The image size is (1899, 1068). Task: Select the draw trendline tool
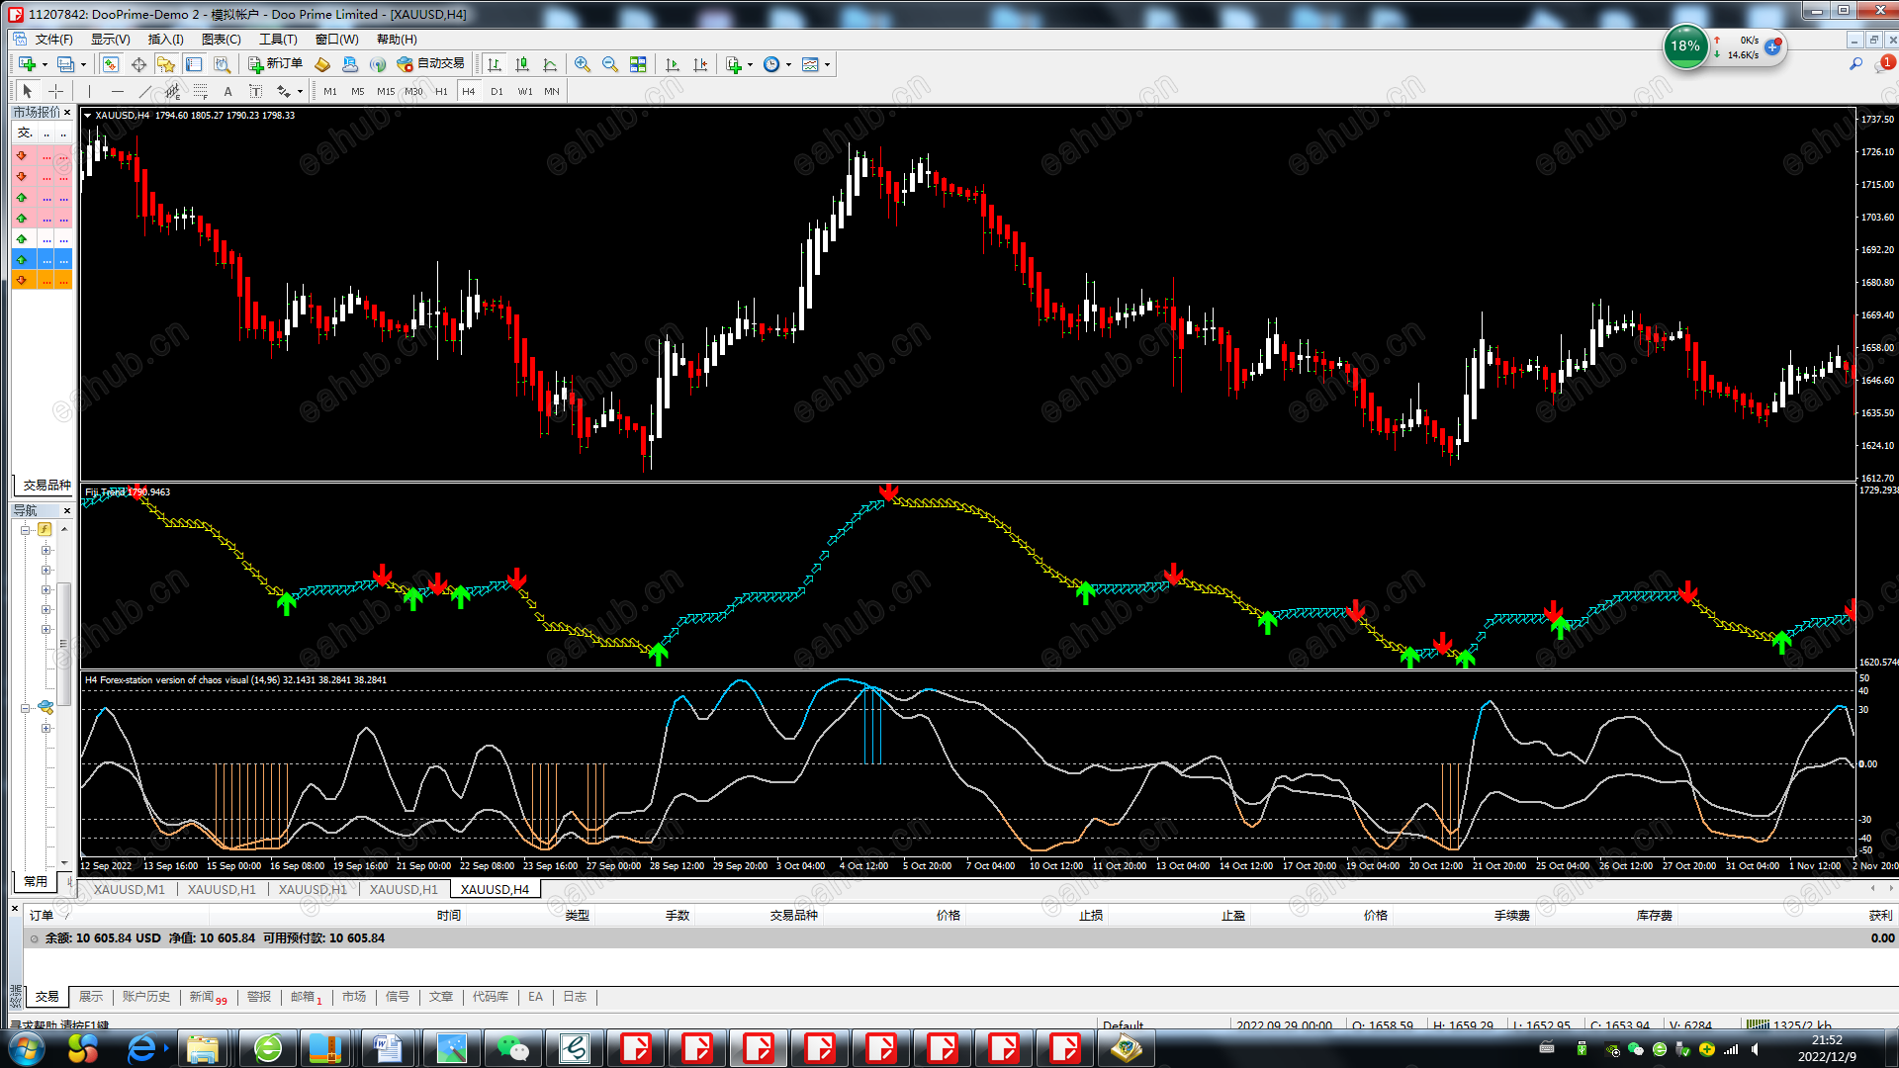pyautogui.click(x=145, y=91)
